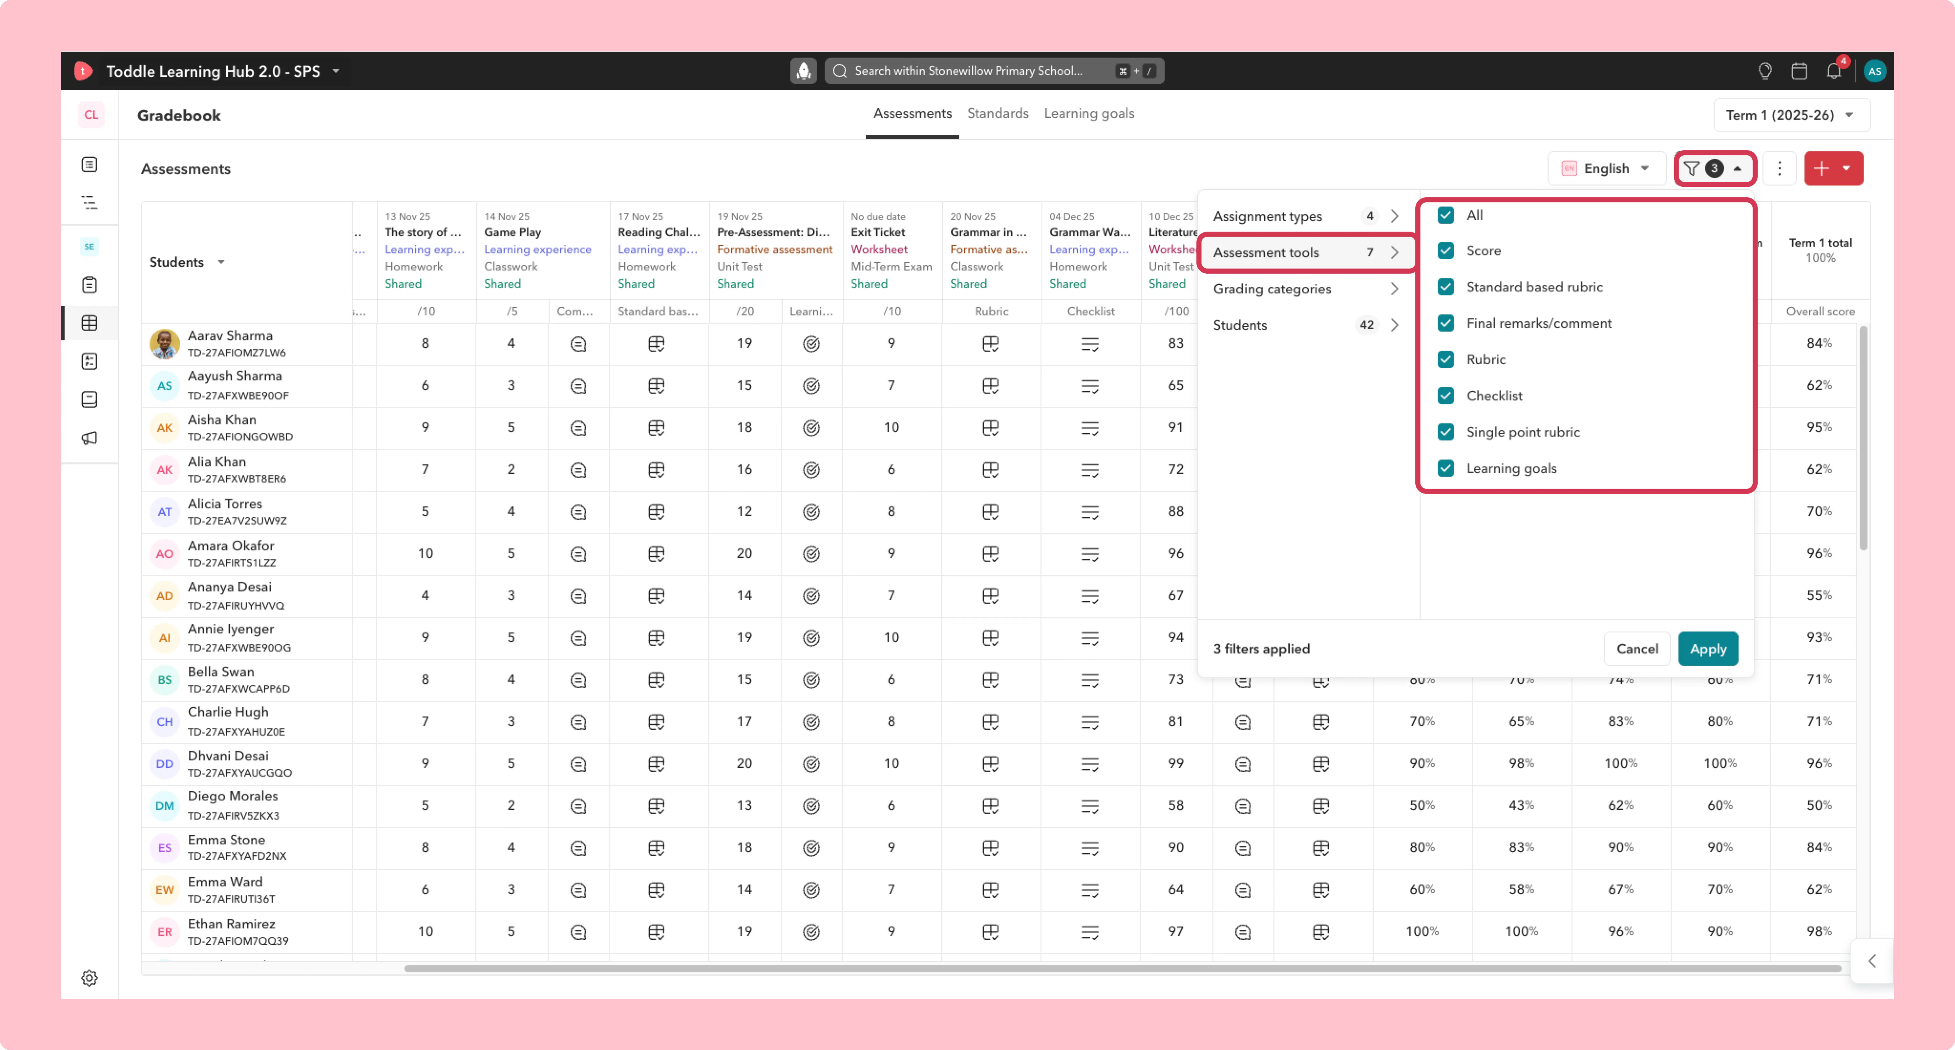Open Ethan Ramirez's checklist icon
Image resolution: width=1955 pixels, height=1050 pixels.
tap(1090, 932)
